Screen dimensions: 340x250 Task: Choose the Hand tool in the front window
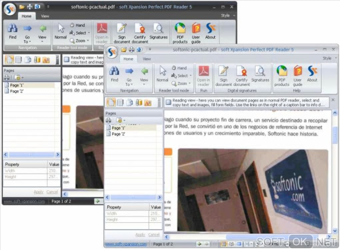(x=180, y=68)
